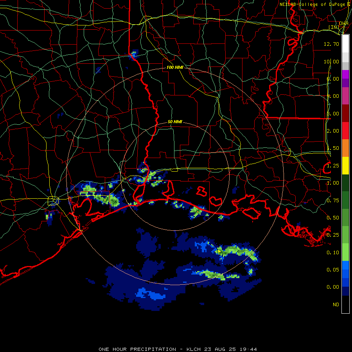Click the black ND legend swatch
The width and height of the screenshot is (352, 352).
(345, 304)
